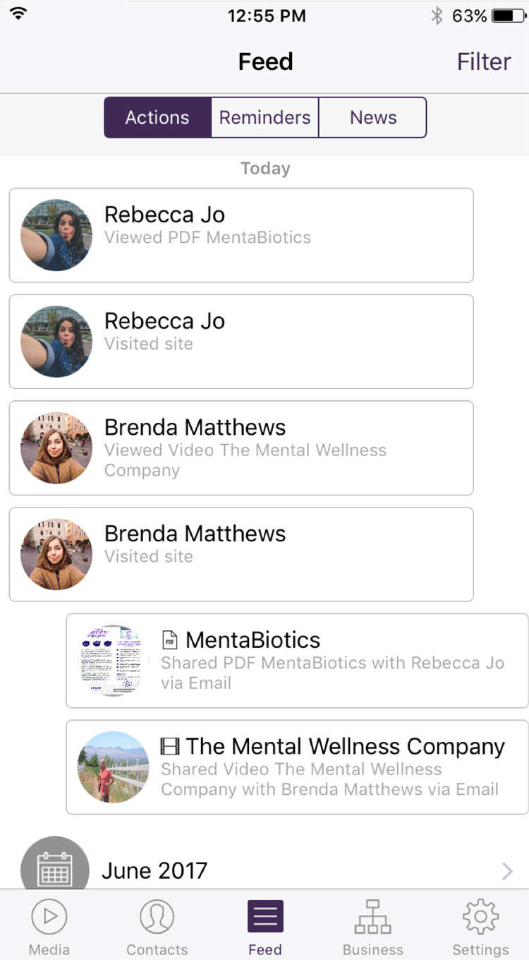Tap the MentaBiotics PDF thumbnail
This screenshot has width=529, height=960.
(x=113, y=661)
